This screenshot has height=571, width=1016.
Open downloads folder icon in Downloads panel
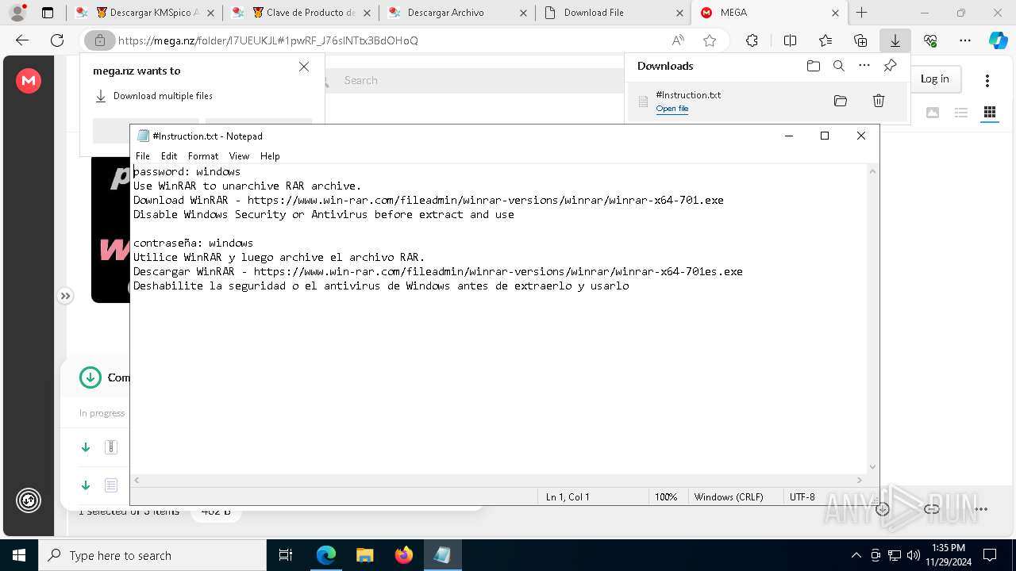coord(813,66)
